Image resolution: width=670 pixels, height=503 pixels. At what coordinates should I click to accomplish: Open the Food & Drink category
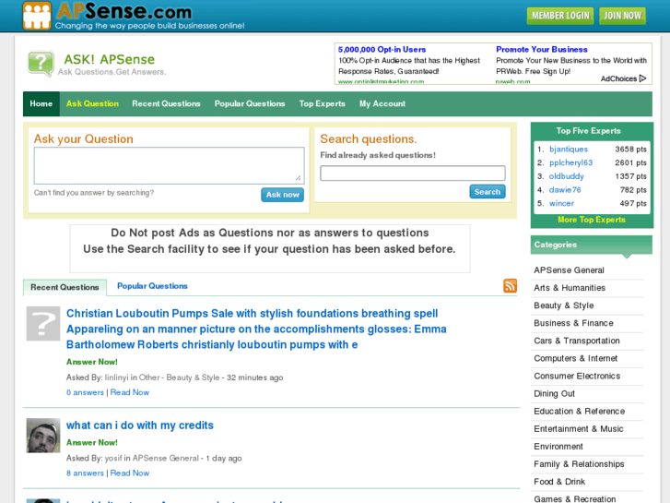pos(559,481)
